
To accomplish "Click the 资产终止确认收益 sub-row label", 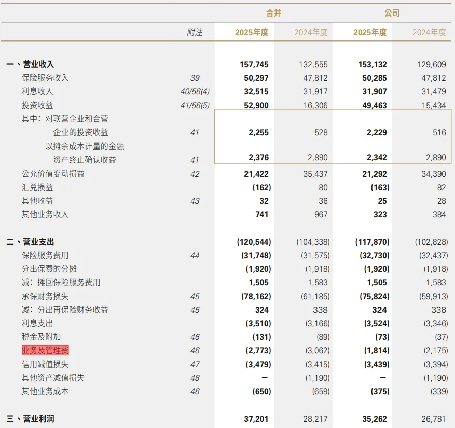I will (x=85, y=160).
